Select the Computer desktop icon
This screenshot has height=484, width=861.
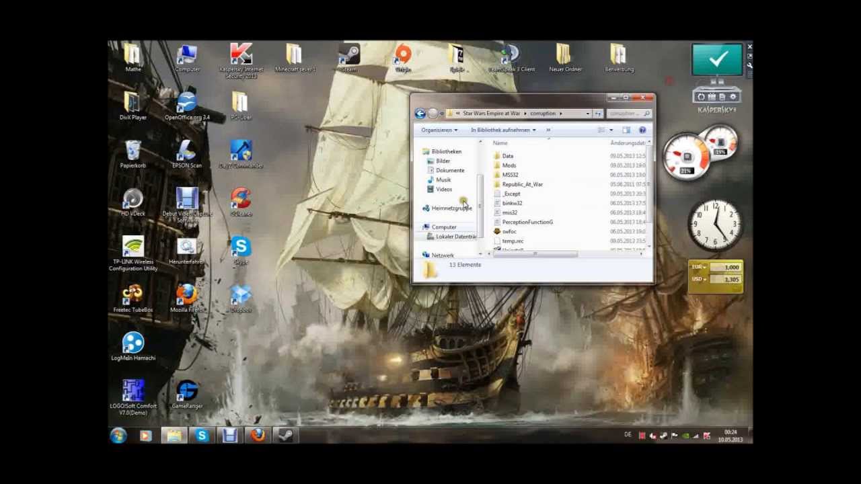tap(187, 58)
